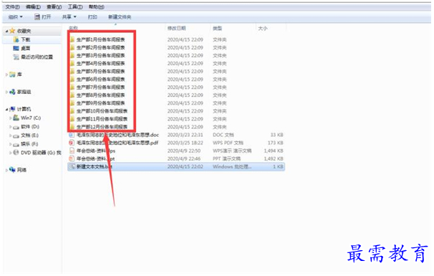434x276 pixels.
Task: Sort by the 大小 column header
Action: 263,28
